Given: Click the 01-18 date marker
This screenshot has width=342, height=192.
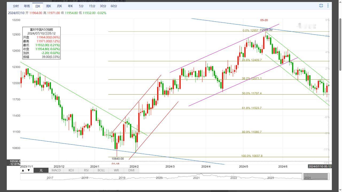Looking at the screenshot, I should pos(115,164).
